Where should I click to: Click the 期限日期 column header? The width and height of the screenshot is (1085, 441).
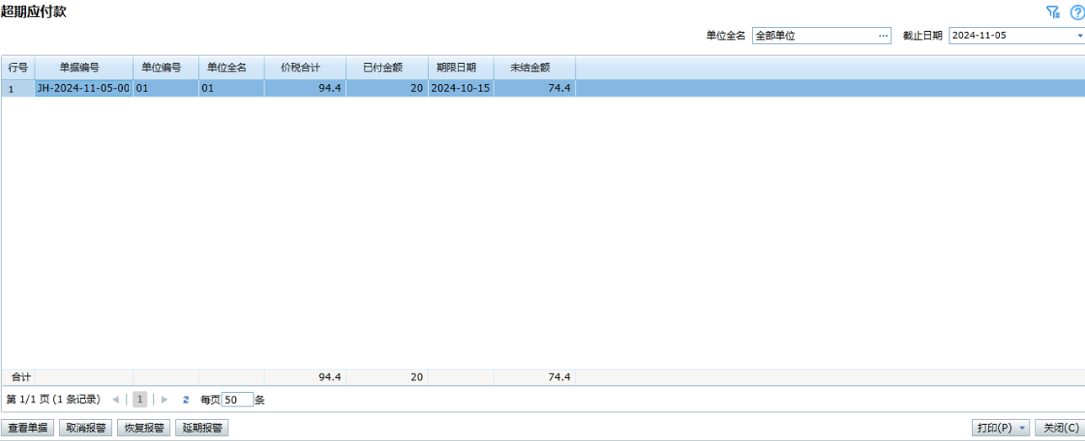click(460, 67)
